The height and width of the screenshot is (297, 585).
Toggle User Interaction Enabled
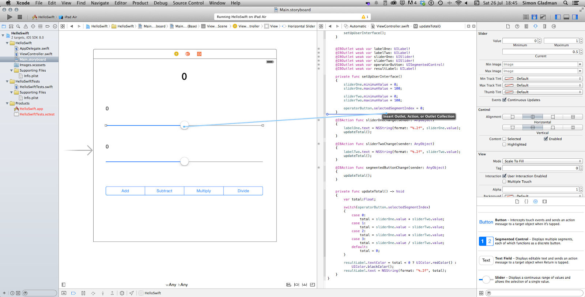point(505,176)
